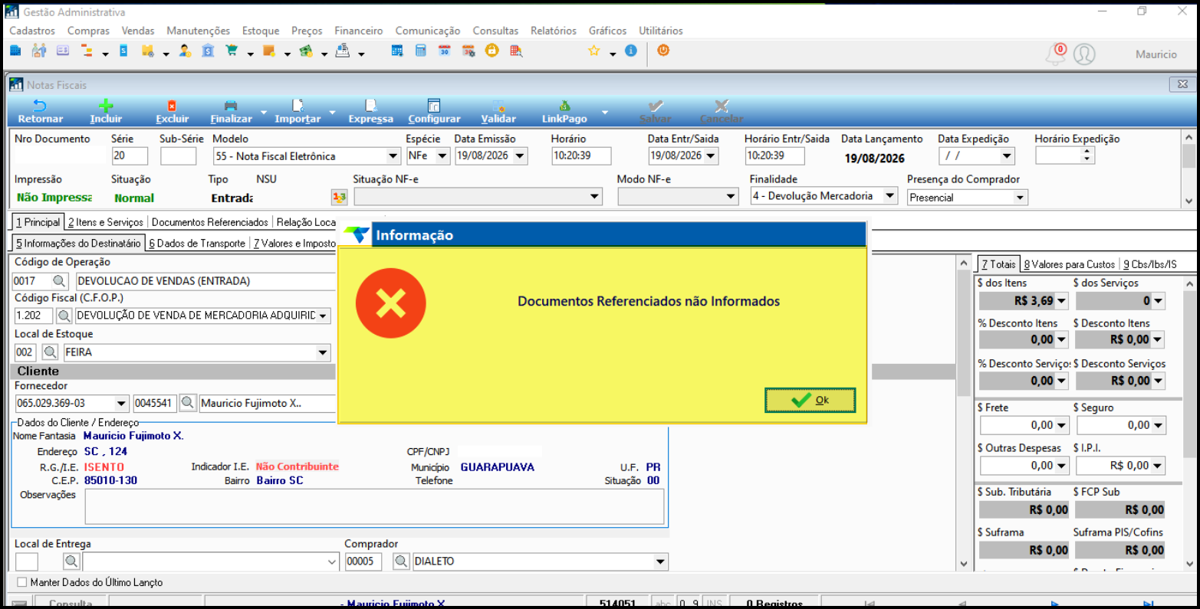Open the Finalidade Devolução Mercadoria dropdown

[x=889, y=196]
